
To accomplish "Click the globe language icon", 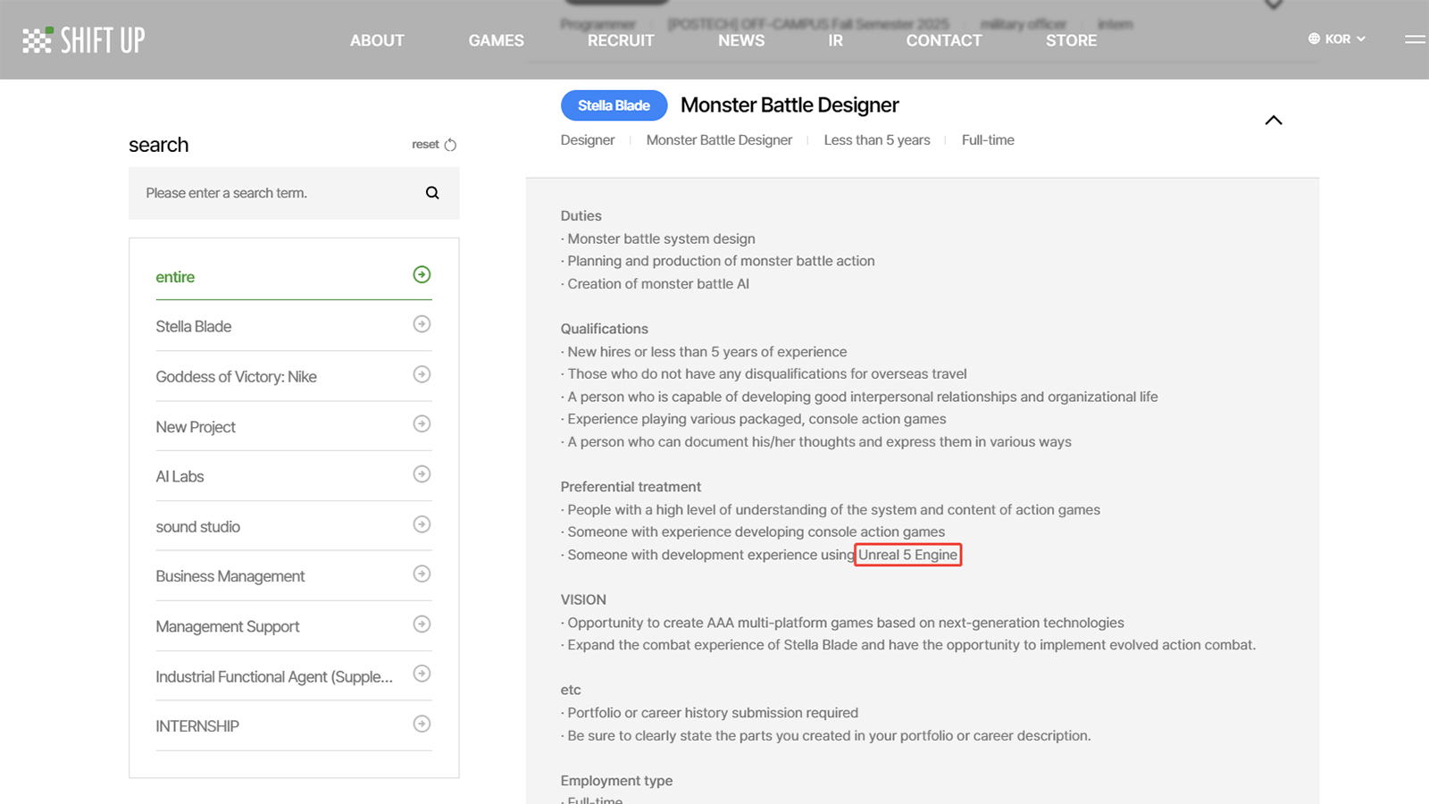I will coord(1314,38).
